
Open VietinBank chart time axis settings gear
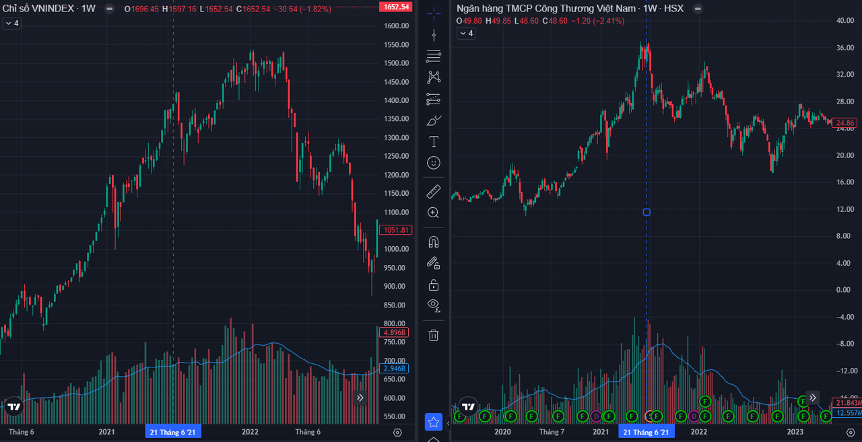coord(850,432)
